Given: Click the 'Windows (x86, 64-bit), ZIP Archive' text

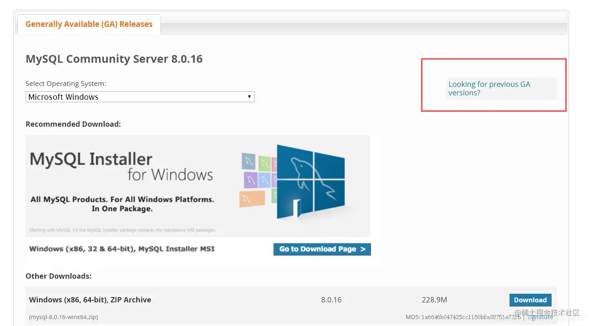Looking at the screenshot, I should click(x=90, y=300).
